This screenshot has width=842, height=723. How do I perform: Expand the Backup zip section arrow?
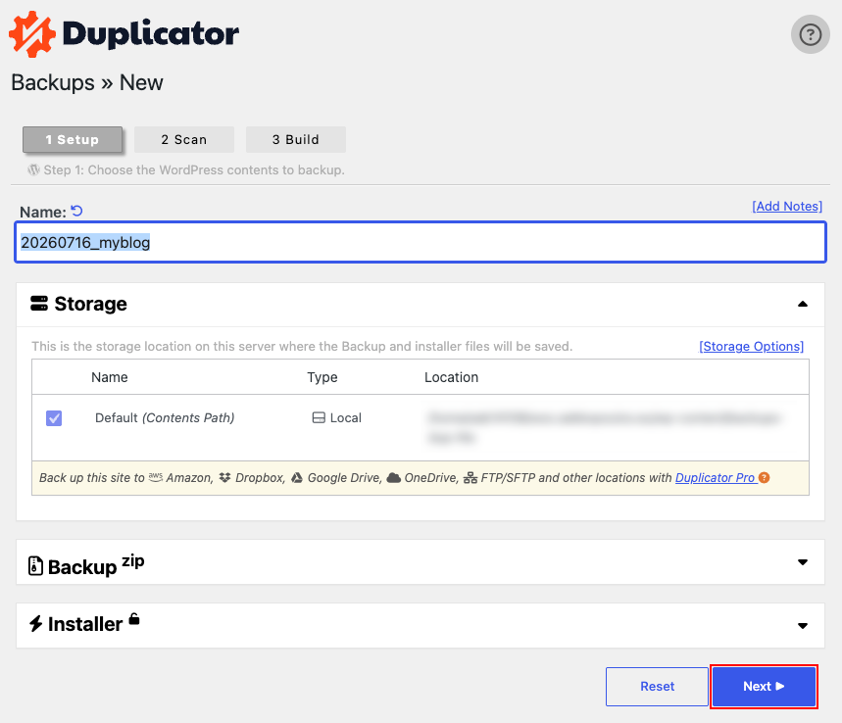[802, 562]
